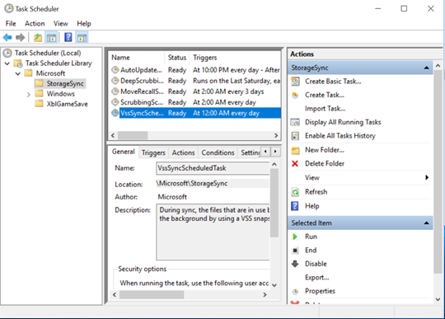Click the green Refresh icon

coord(295,192)
